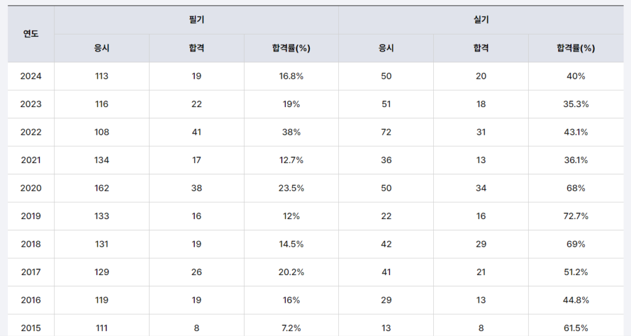This screenshot has height=336, width=631.
Task: Click the 51.2% cell in 2017 row
Action: (576, 272)
